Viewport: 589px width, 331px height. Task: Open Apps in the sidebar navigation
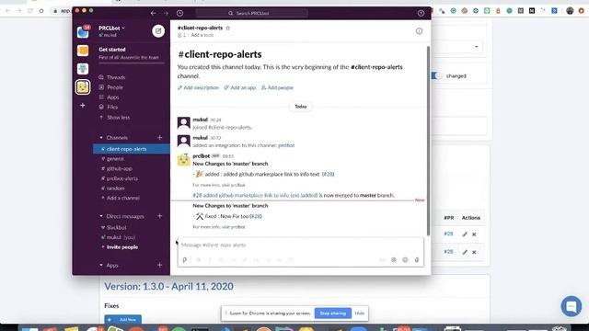point(112,97)
